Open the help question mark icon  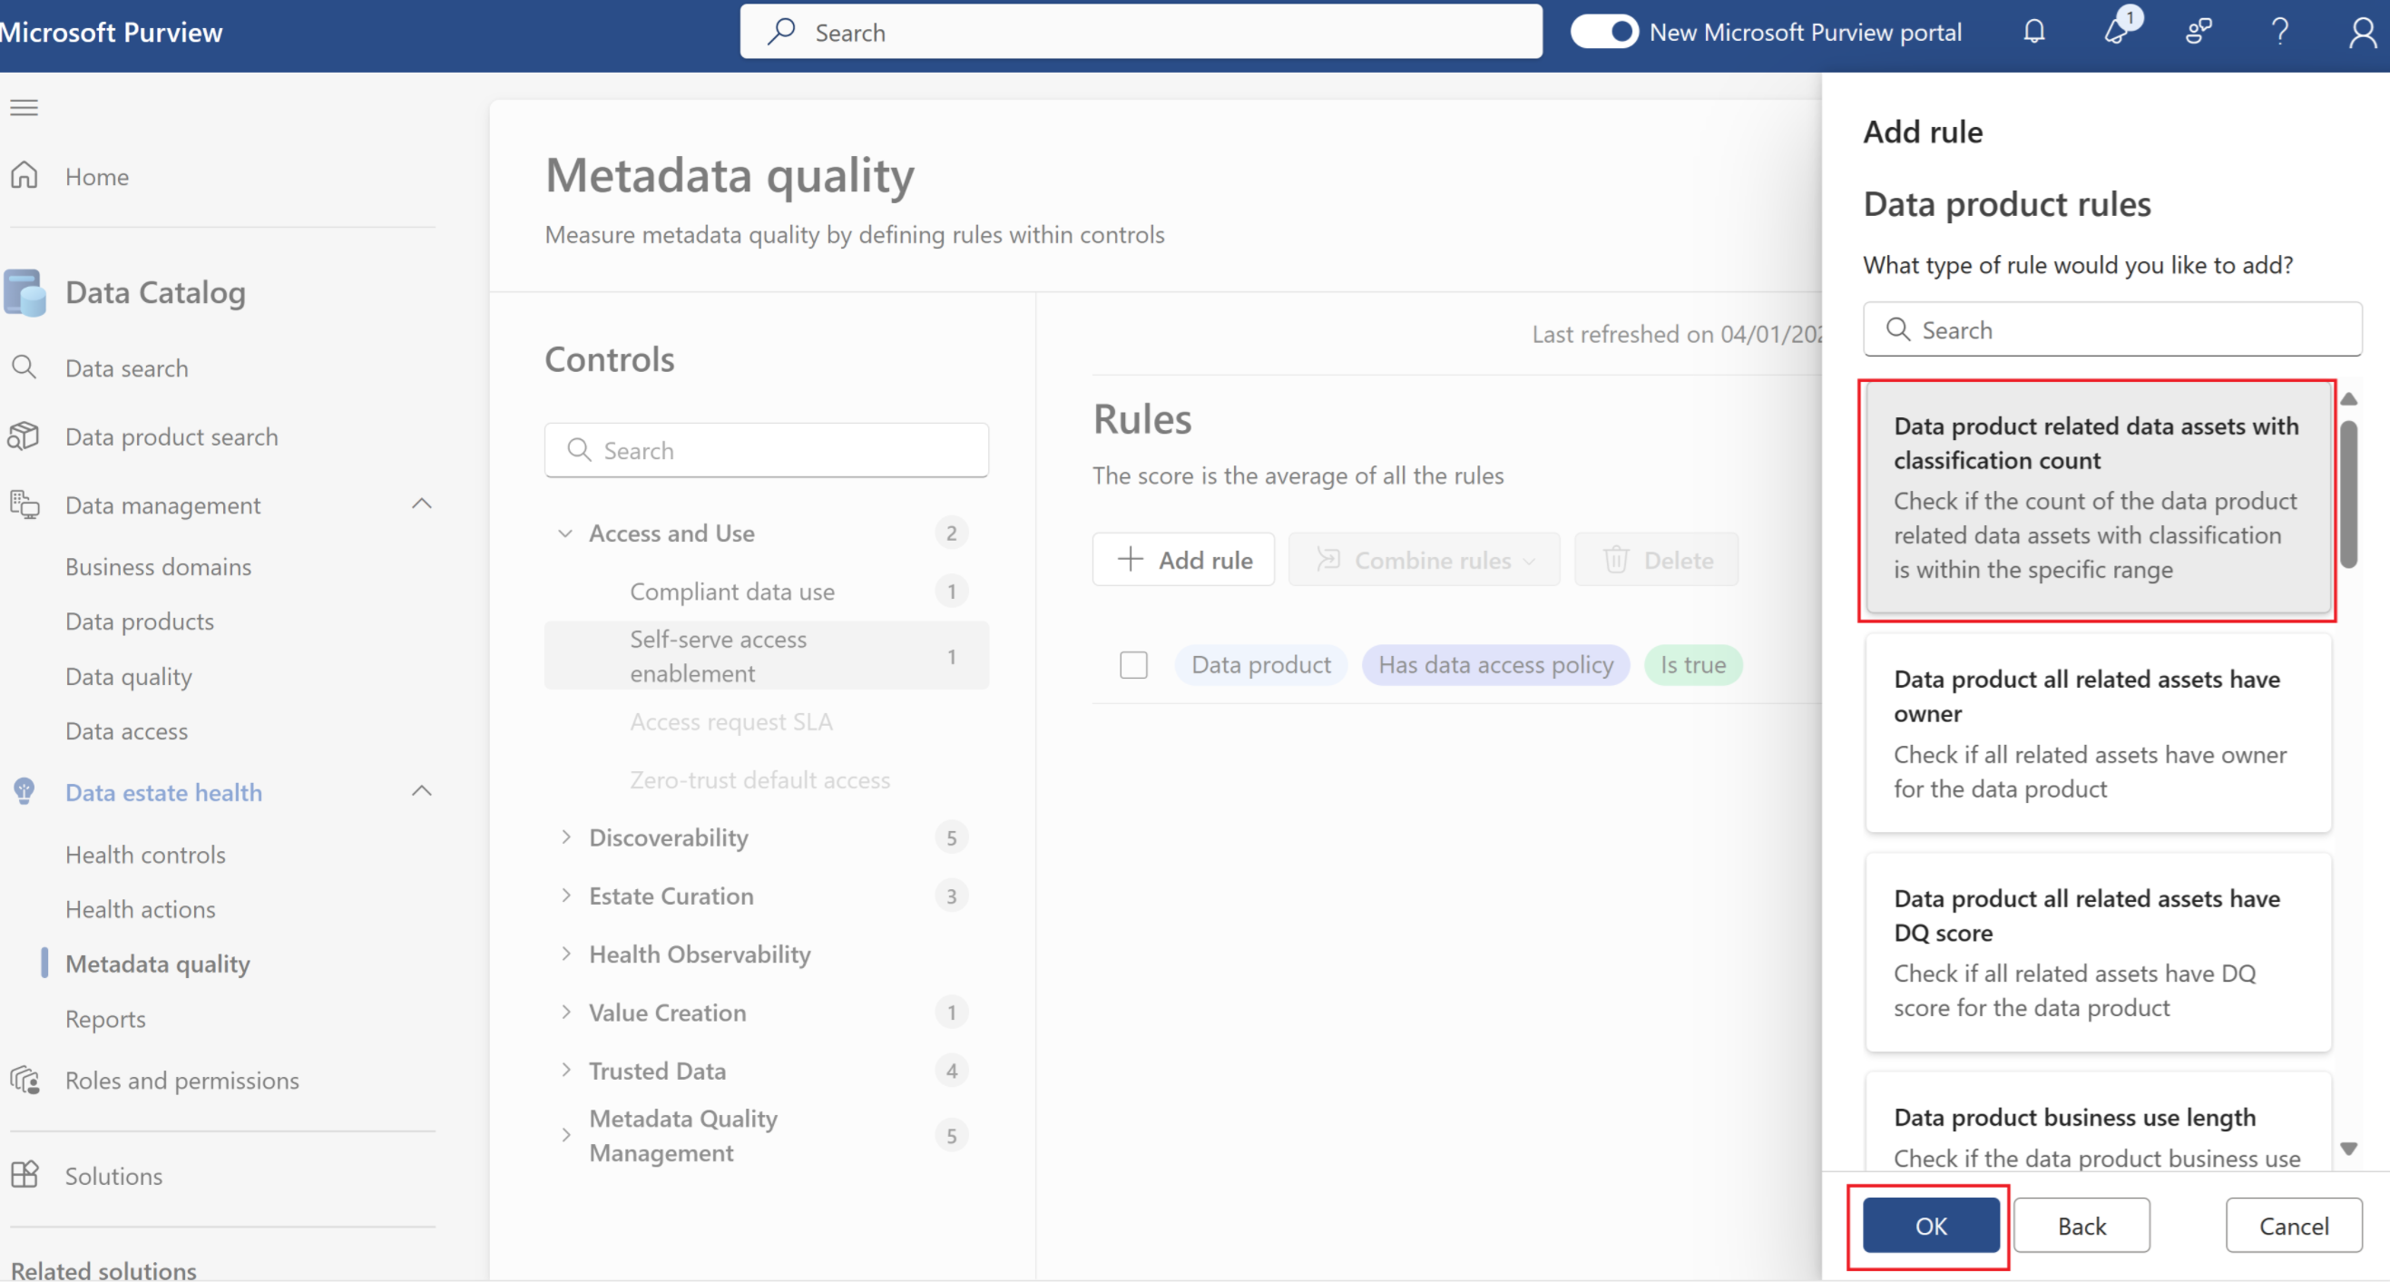click(2279, 33)
